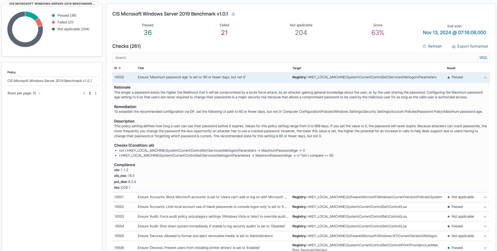Viewport: 497px width, 251px height.
Task: Click the cis_csc: 16.5 compliance entry
Action: coord(124,176)
